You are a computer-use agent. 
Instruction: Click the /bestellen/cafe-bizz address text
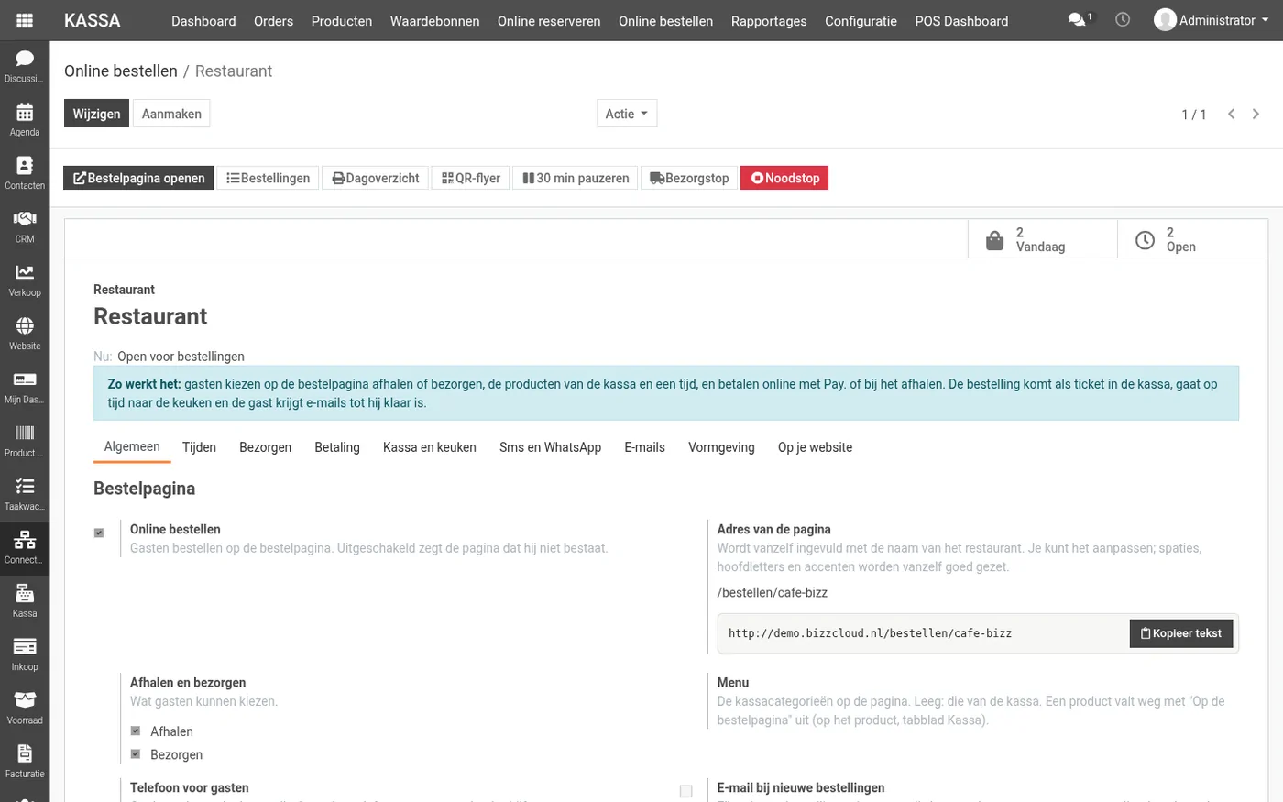(x=772, y=592)
